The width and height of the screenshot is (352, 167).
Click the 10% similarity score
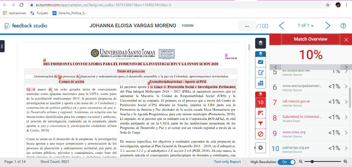[x=311, y=55]
